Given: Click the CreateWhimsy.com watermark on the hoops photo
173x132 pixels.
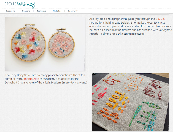Looking at the screenshot, I should (x=84, y=62).
